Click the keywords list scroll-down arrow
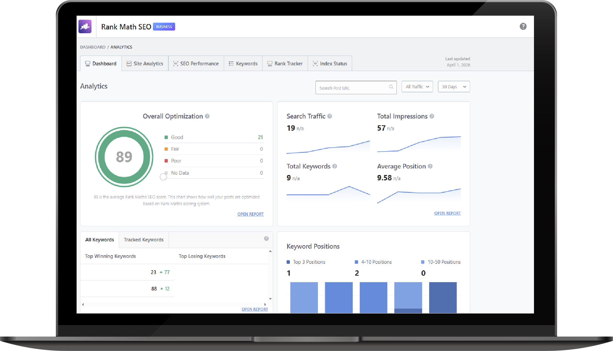This screenshot has width=613, height=351. coord(270,299)
